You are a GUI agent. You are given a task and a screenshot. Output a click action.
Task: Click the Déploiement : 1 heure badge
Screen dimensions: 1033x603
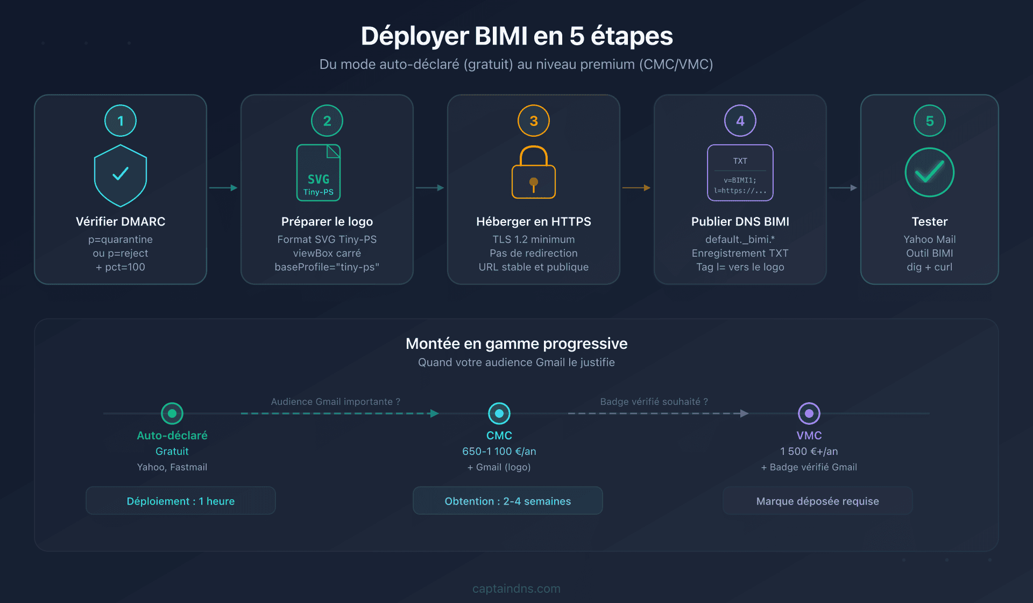(181, 501)
